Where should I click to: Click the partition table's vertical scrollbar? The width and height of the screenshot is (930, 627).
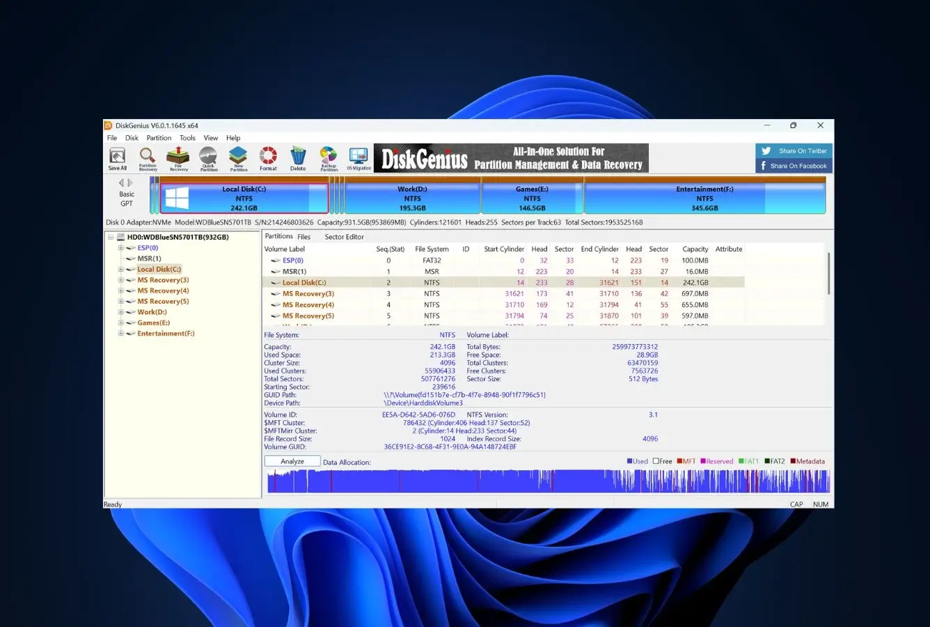click(x=828, y=274)
